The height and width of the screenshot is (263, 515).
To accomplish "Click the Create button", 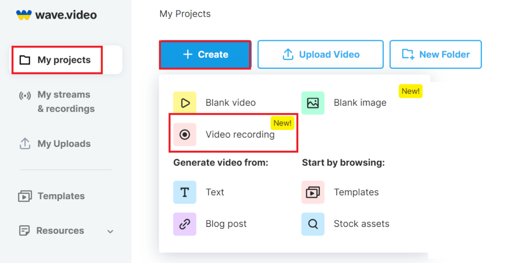I will (205, 54).
